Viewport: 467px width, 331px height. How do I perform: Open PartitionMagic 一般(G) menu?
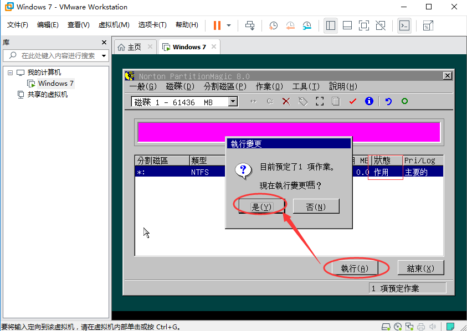coord(143,86)
